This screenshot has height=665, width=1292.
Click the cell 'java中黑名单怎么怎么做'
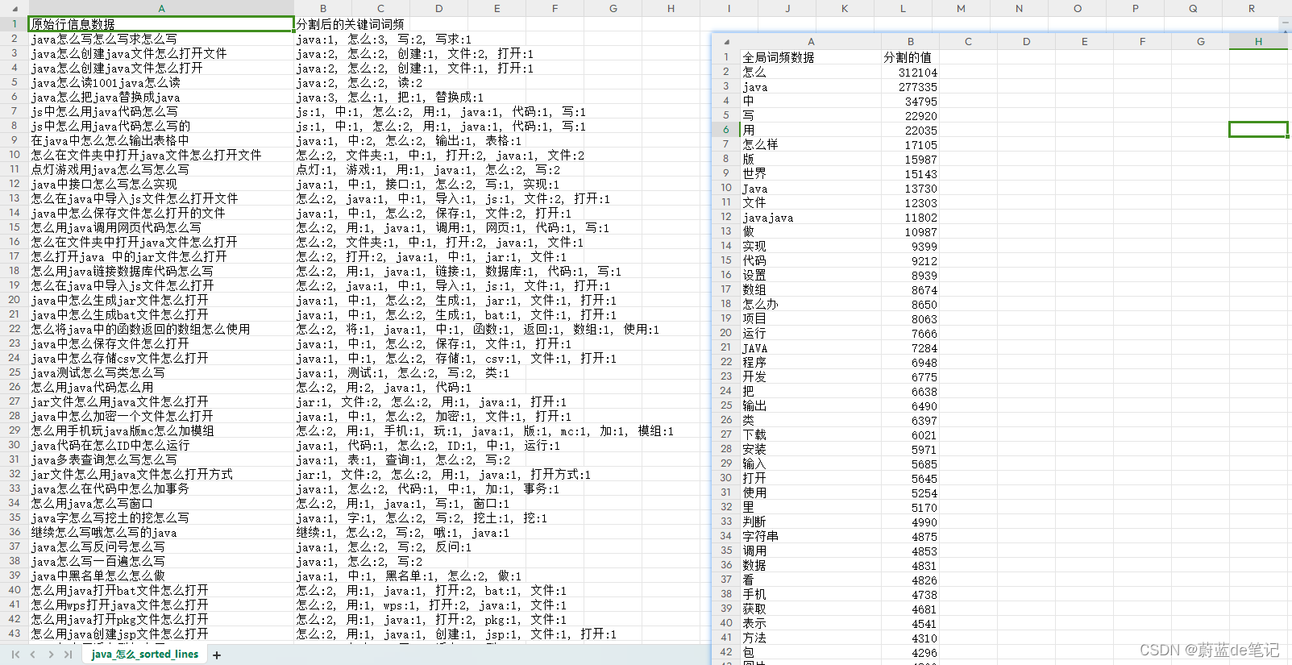click(161, 576)
